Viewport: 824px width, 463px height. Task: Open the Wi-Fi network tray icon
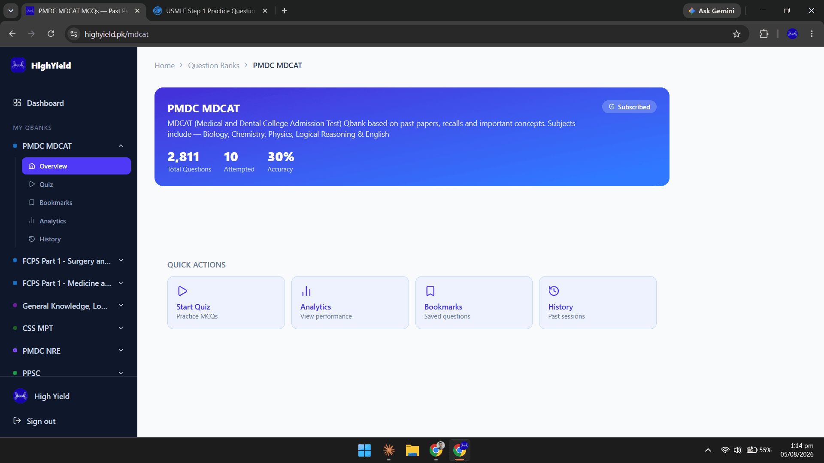[725, 450]
